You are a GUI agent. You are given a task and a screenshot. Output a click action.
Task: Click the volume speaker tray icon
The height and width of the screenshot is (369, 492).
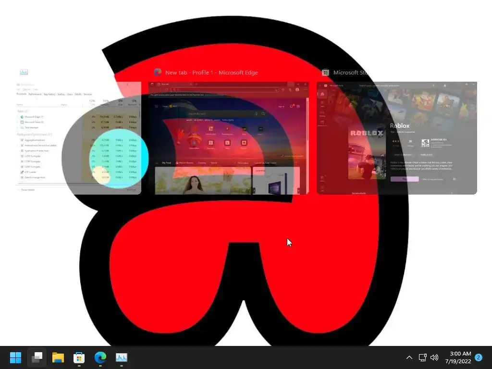click(434, 357)
